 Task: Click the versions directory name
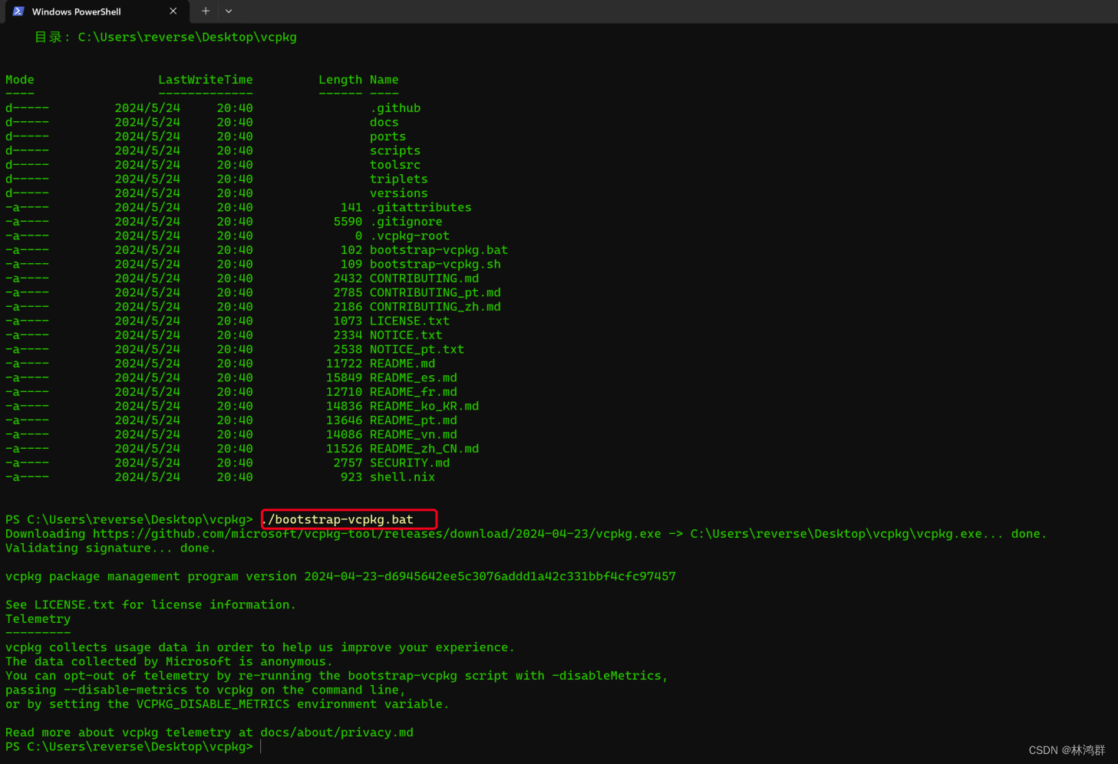click(399, 193)
